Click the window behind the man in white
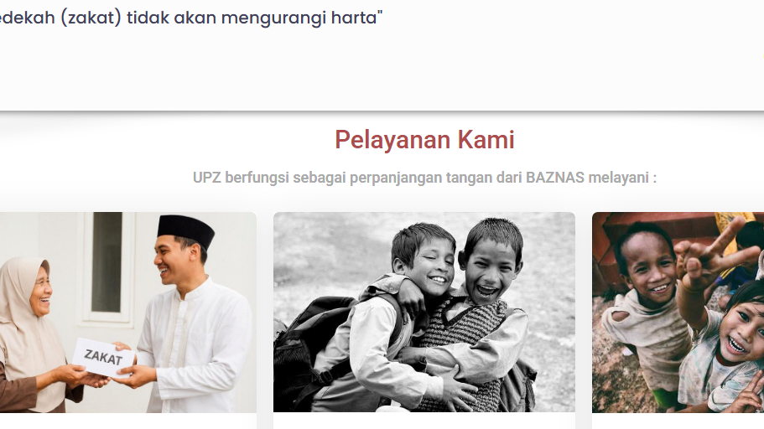 [x=107, y=266]
